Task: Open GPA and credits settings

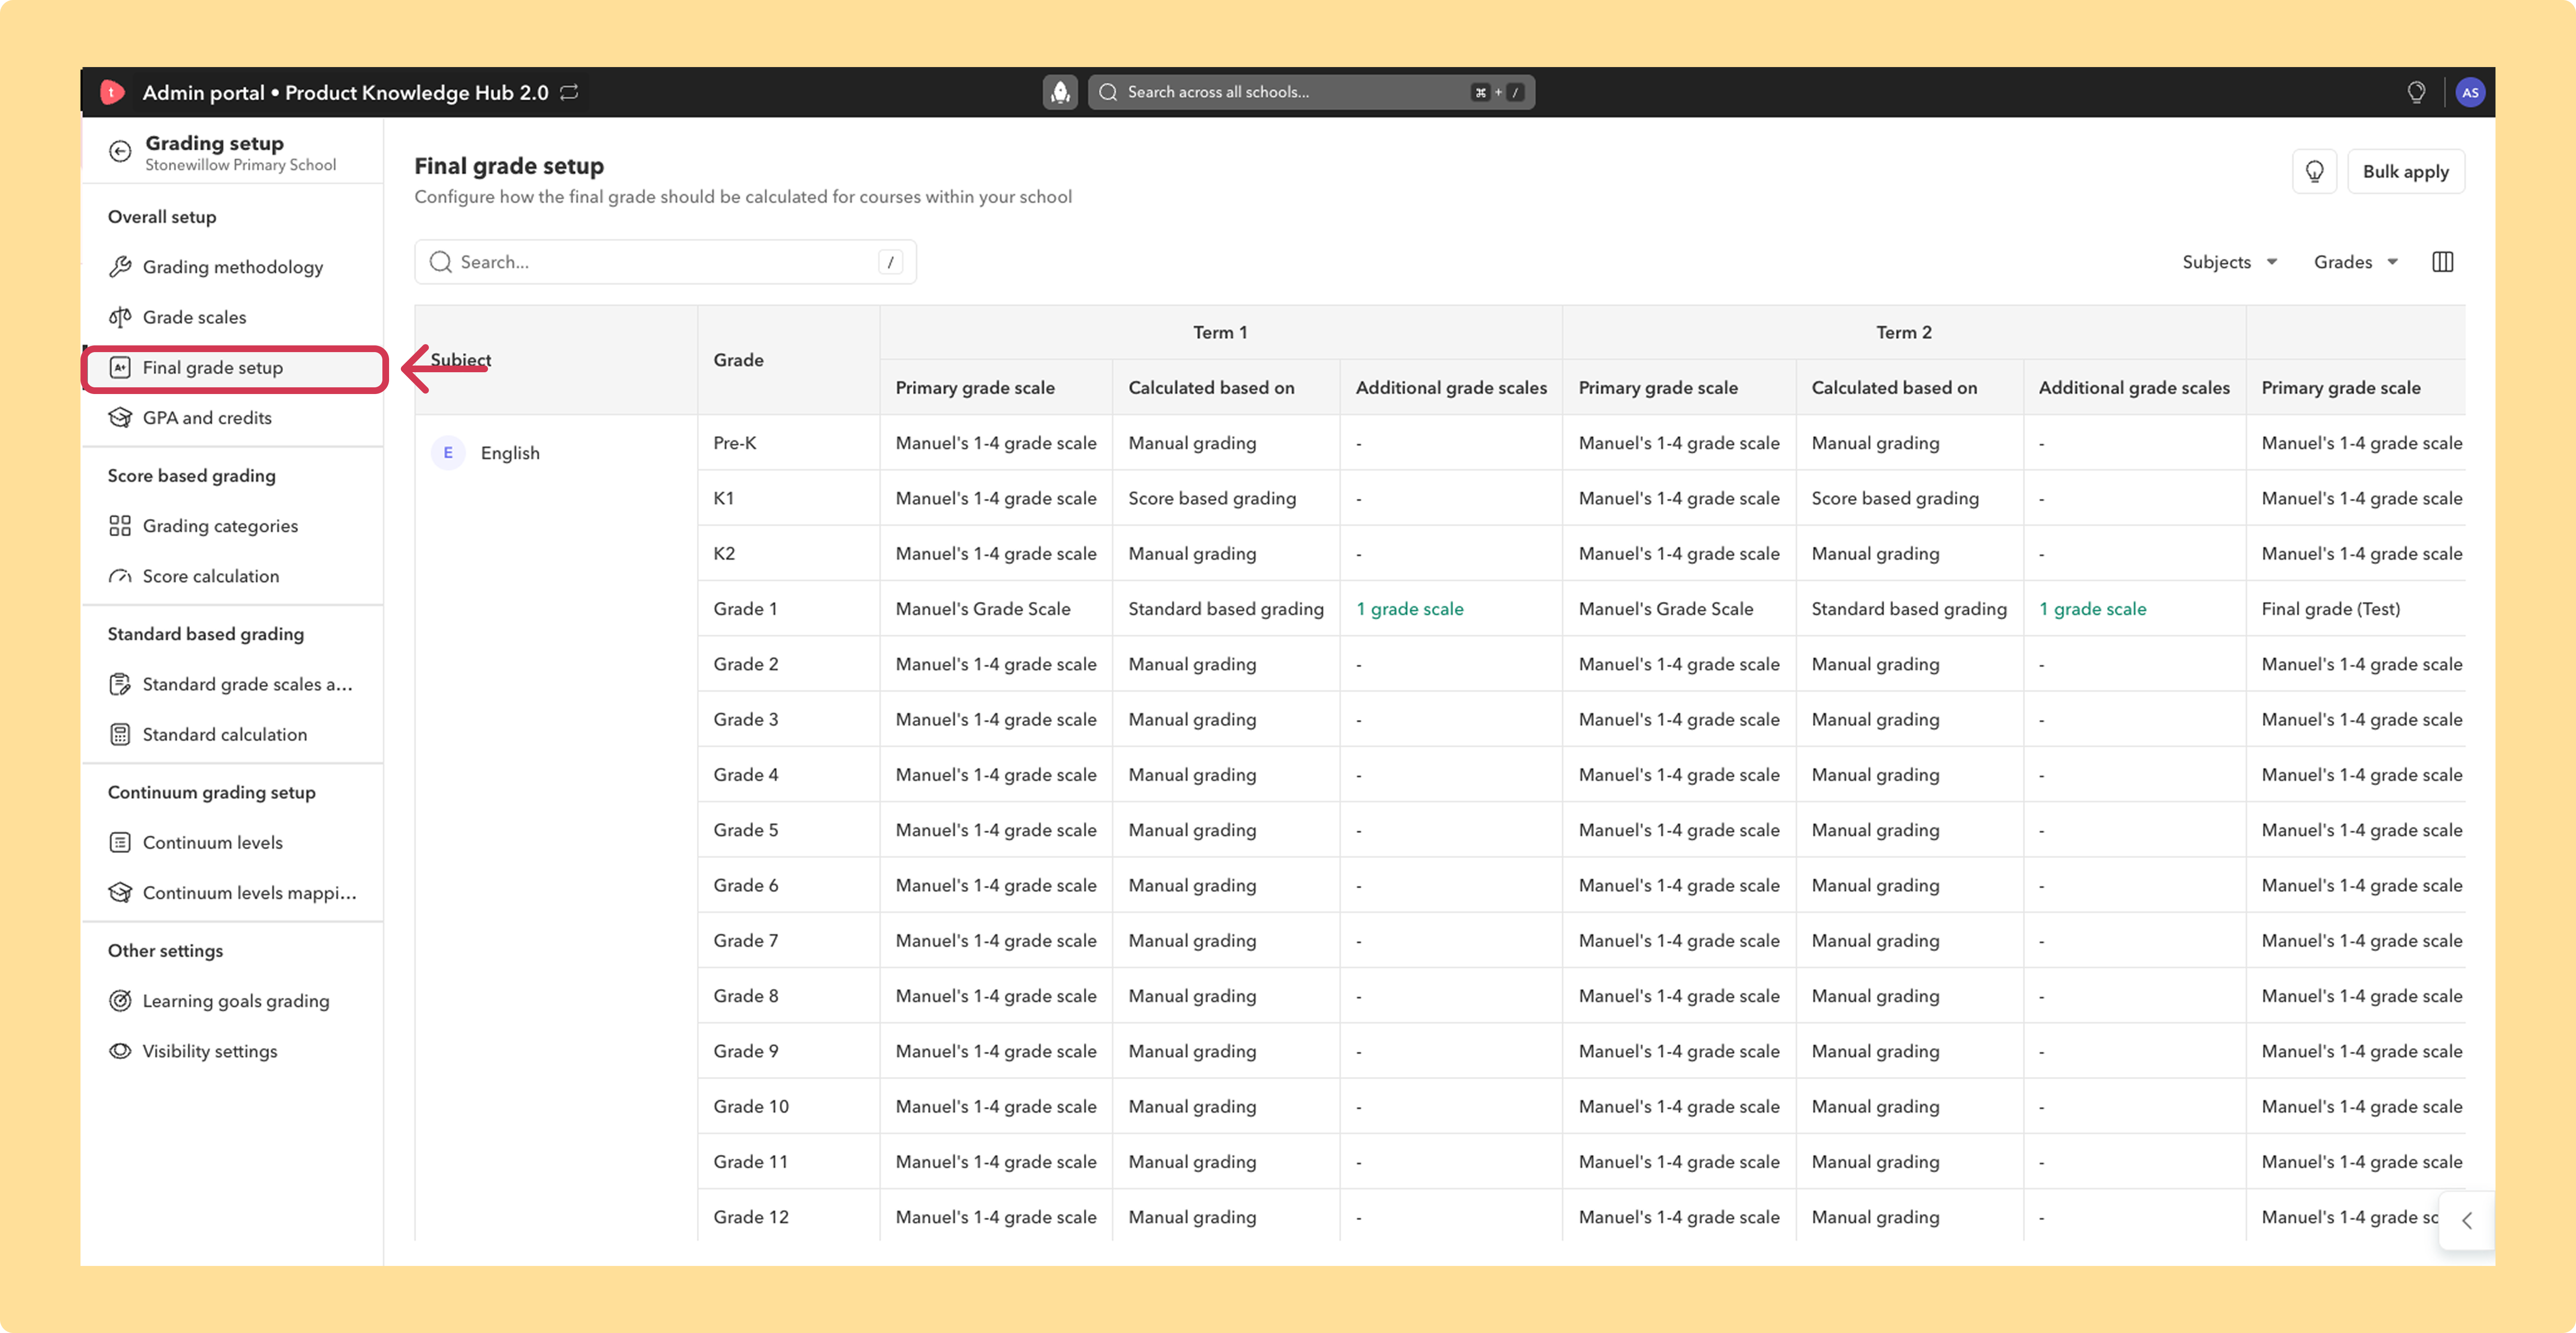Action: [x=233, y=418]
